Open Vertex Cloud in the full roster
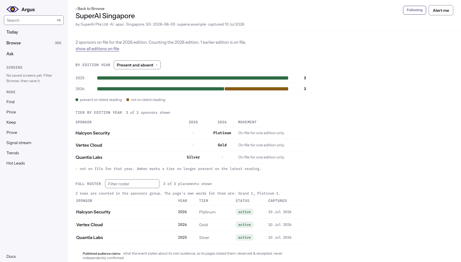 [x=89, y=225]
